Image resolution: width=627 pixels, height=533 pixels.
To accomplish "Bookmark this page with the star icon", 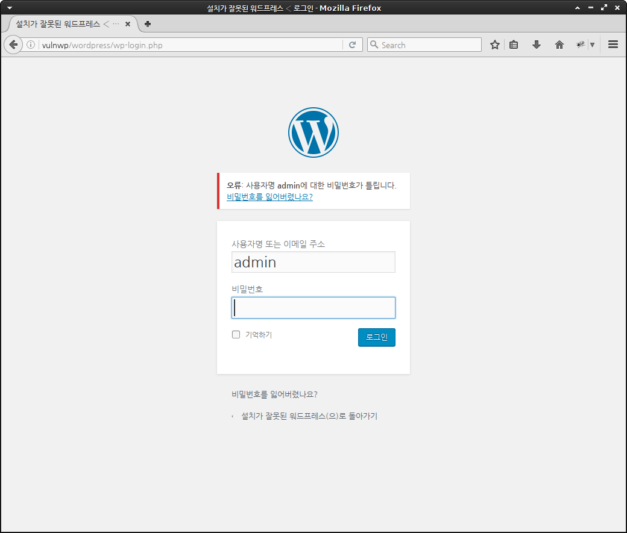I will [x=494, y=45].
